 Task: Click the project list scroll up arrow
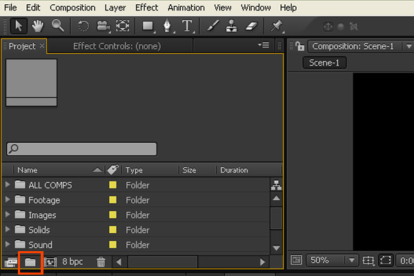point(276,198)
